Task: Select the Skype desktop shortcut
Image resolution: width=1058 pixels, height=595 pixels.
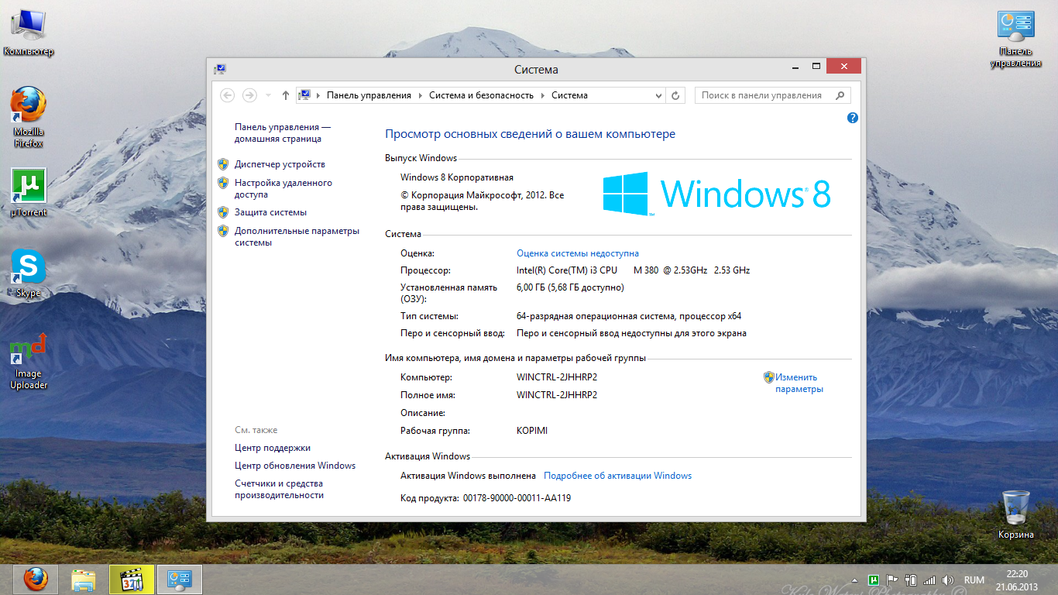Action: [x=29, y=273]
